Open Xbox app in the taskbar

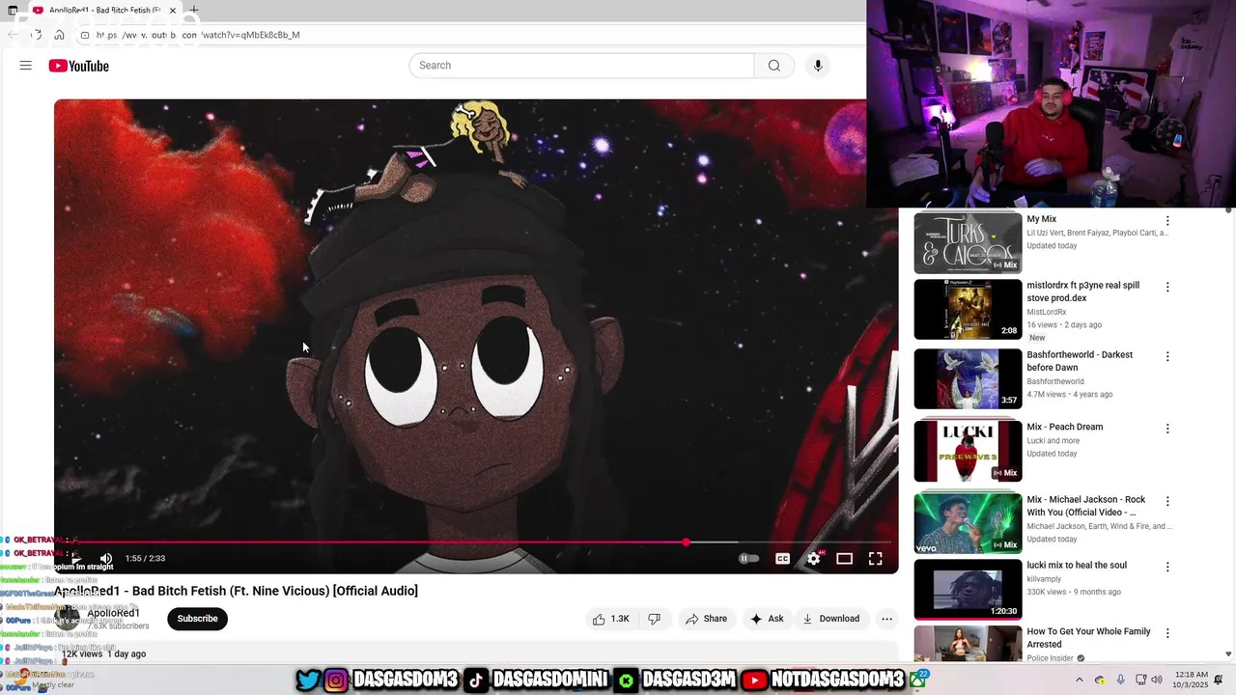(x=917, y=680)
